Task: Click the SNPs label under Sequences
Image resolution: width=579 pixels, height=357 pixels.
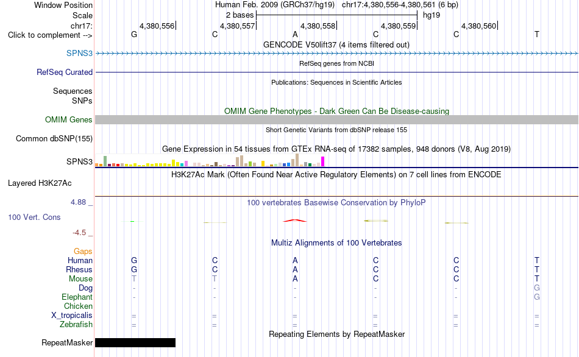Action: (82, 101)
